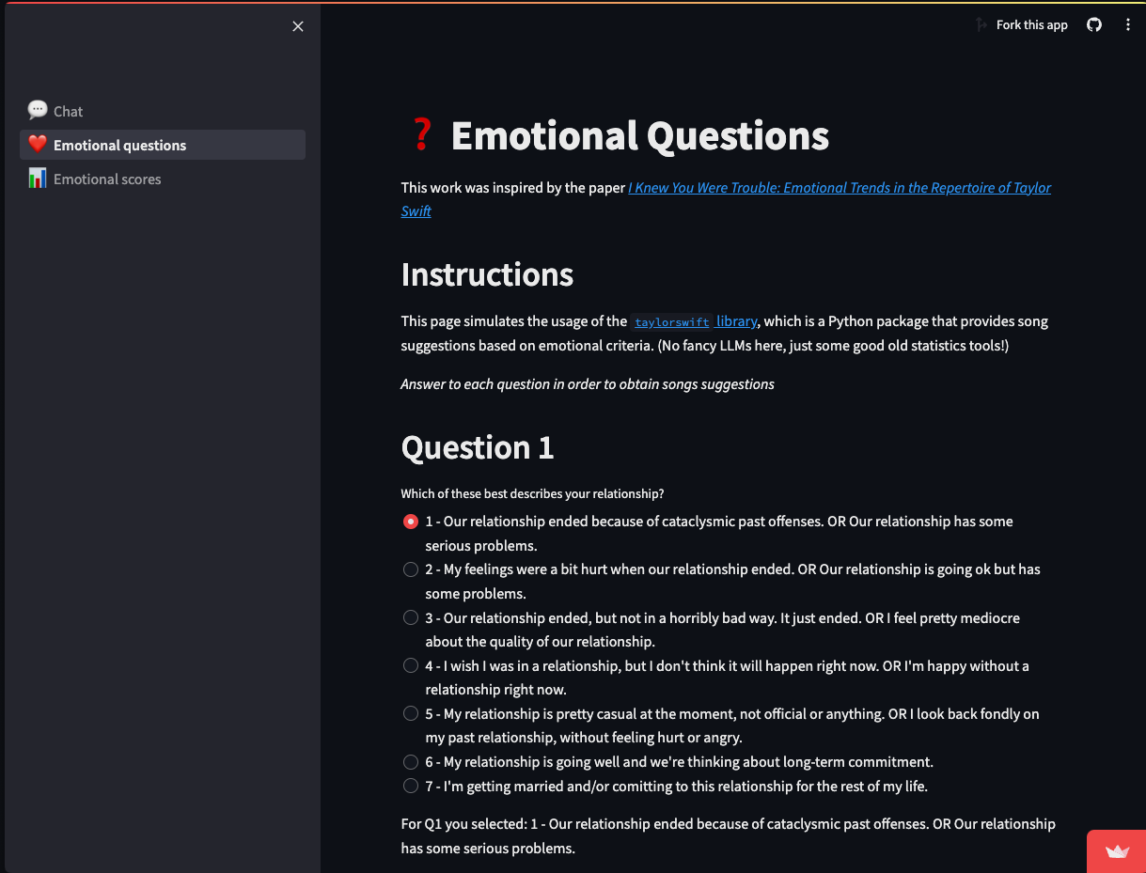Click the red heart icon in sidebar
The image size is (1146, 873).
[38, 144]
